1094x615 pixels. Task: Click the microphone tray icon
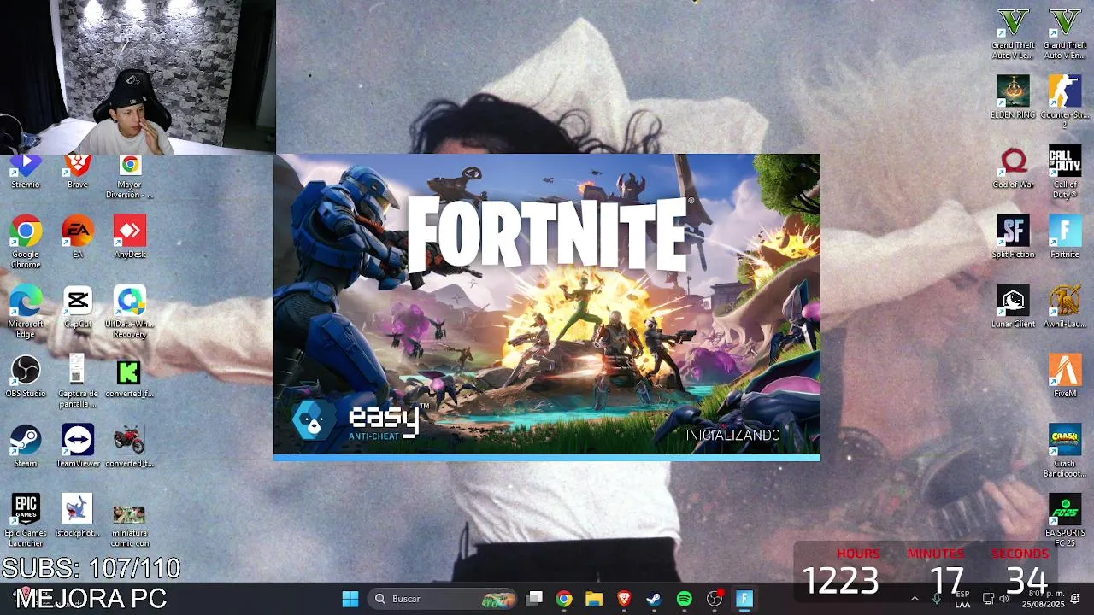pos(938,599)
